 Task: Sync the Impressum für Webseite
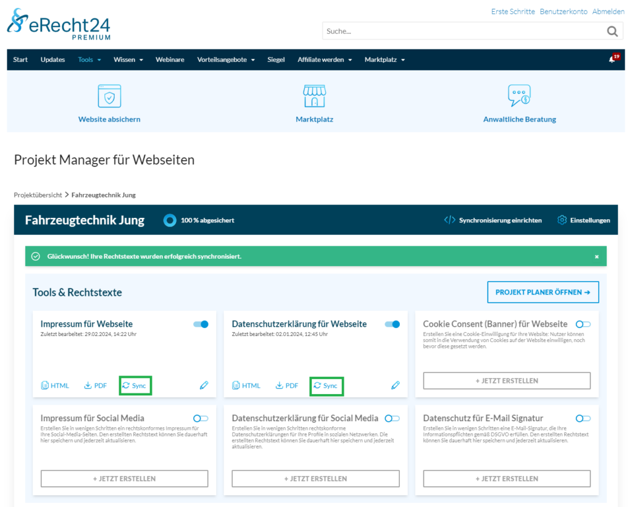tap(135, 385)
